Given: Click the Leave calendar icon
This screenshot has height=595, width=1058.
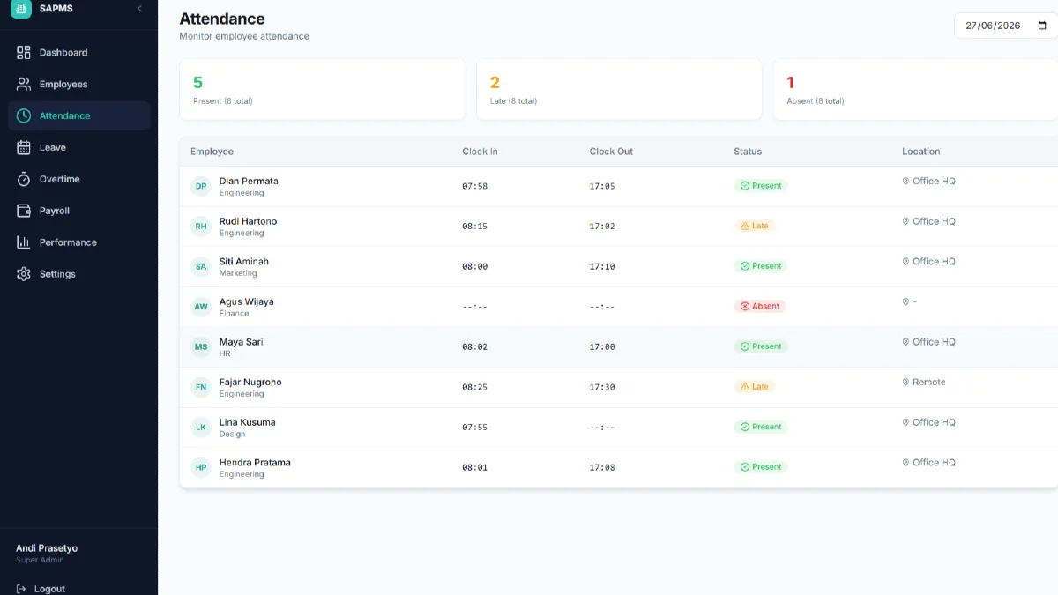Looking at the screenshot, I should [24, 147].
